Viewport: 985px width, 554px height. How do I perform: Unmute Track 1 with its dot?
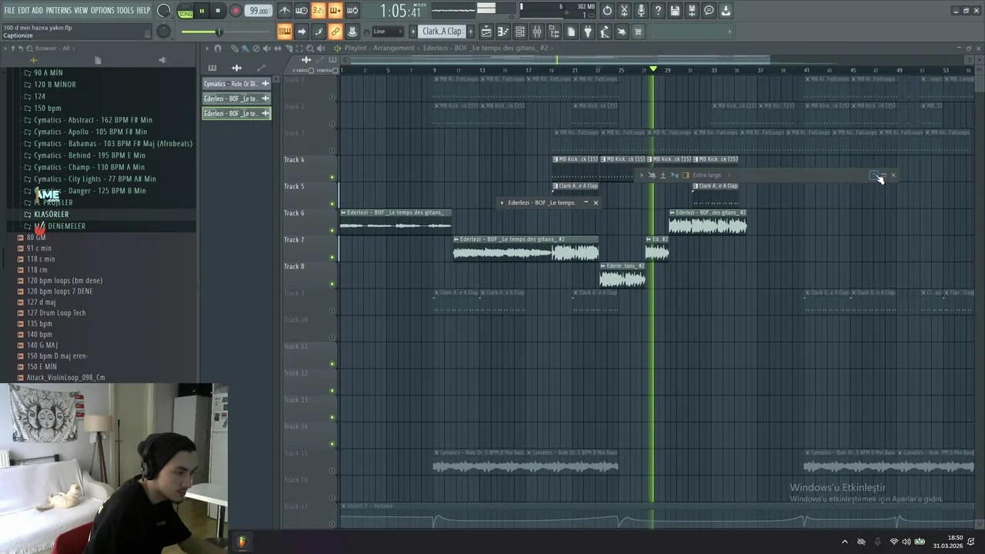click(x=332, y=97)
